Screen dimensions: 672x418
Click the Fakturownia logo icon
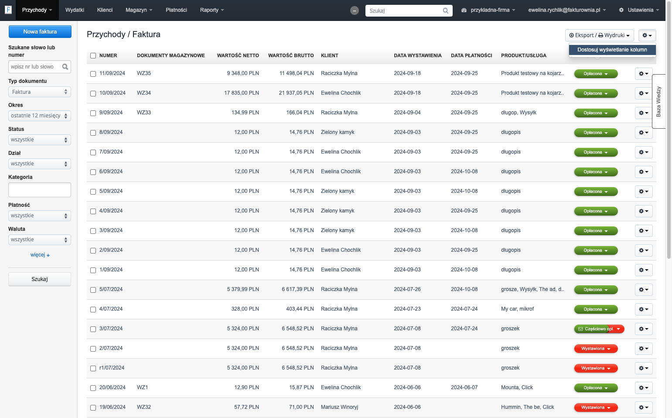(x=8, y=10)
